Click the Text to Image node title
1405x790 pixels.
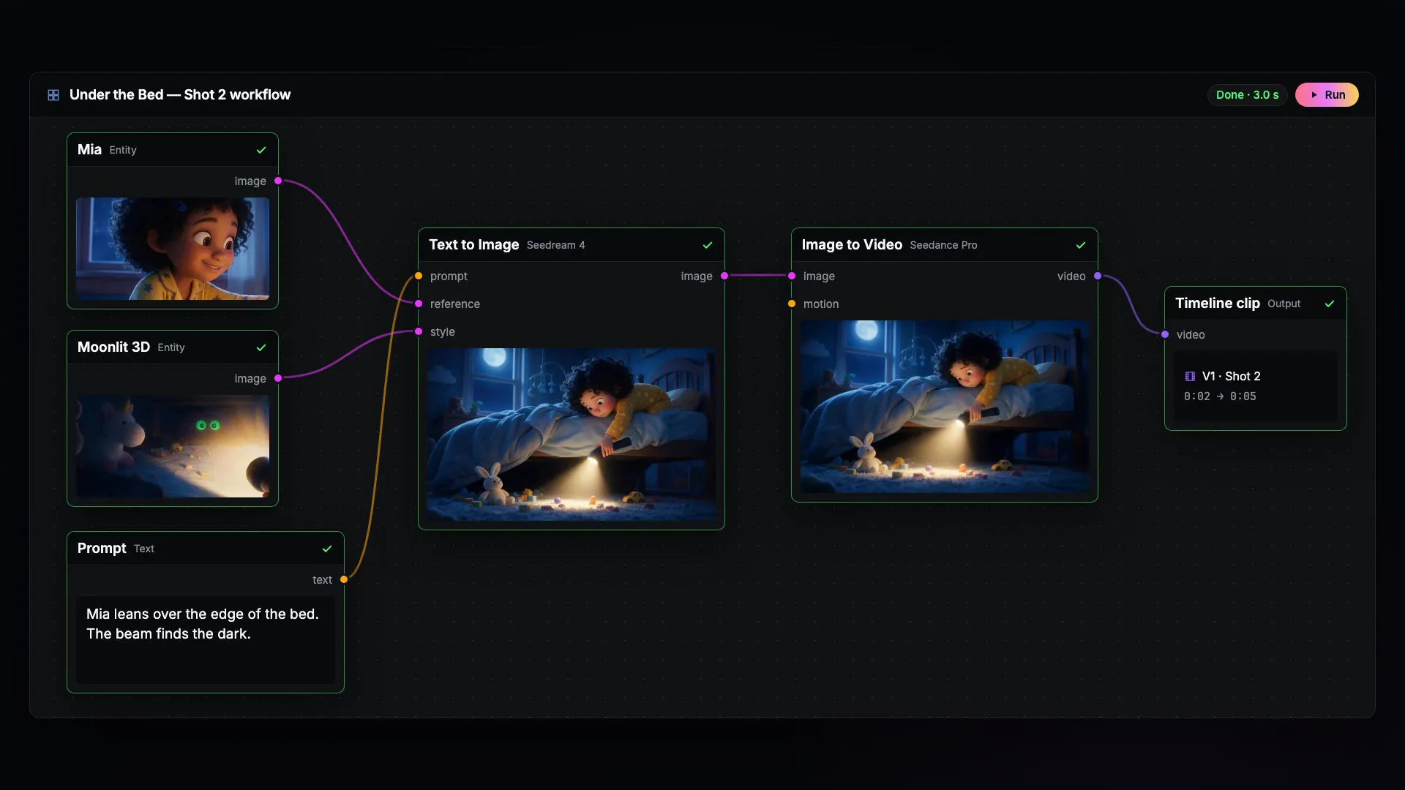coord(473,245)
